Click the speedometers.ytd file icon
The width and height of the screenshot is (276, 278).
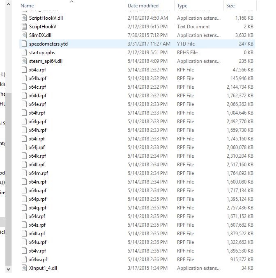coord(24,44)
